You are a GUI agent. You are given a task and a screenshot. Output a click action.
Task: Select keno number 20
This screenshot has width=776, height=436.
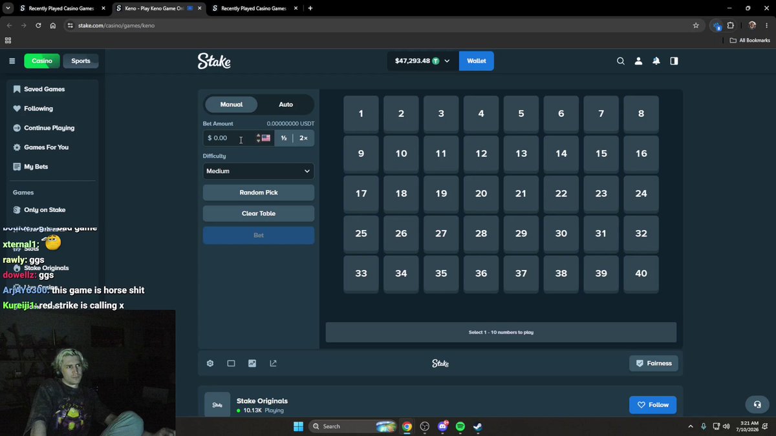click(481, 194)
